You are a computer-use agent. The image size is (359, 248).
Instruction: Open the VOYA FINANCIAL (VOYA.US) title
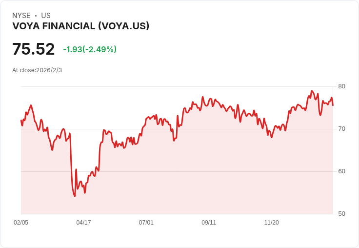click(80, 26)
